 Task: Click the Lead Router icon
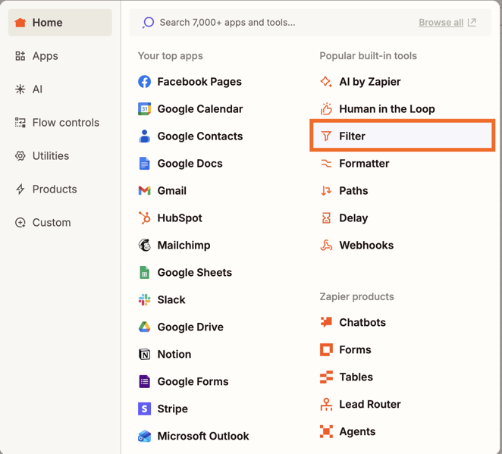(x=326, y=404)
